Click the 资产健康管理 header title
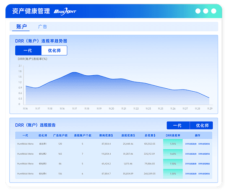This screenshot has width=229, height=193. (31, 11)
